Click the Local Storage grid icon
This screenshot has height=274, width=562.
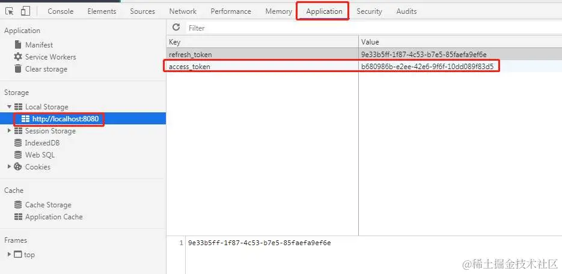pos(18,107)
